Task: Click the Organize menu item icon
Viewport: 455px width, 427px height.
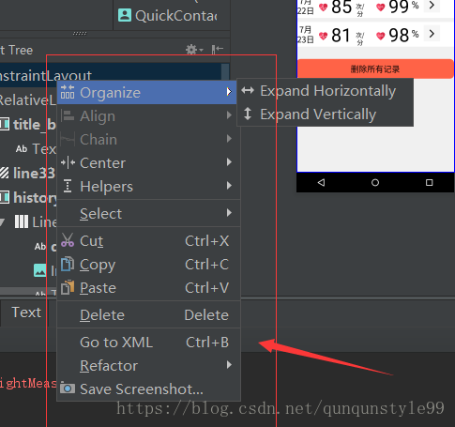Action: tap(68, 92)
